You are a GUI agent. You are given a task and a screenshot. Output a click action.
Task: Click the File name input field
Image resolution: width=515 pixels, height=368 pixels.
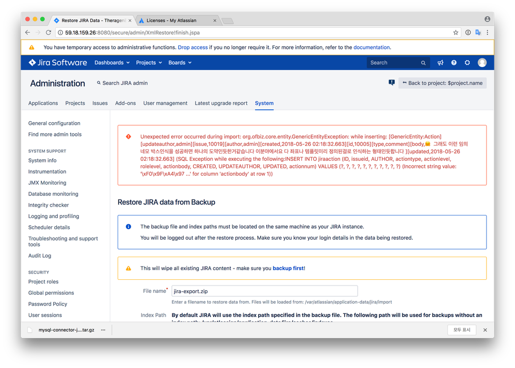click(265, 291)
